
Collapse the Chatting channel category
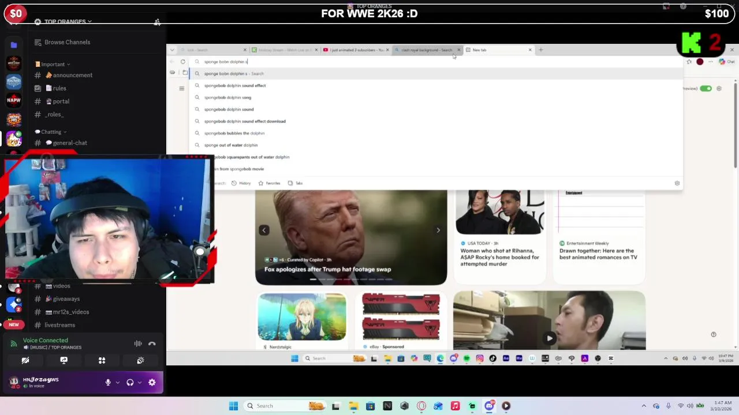click(x=51, y=132)
